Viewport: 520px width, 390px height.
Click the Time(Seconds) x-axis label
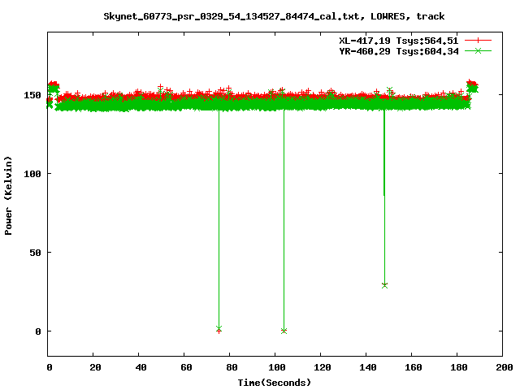275,383
